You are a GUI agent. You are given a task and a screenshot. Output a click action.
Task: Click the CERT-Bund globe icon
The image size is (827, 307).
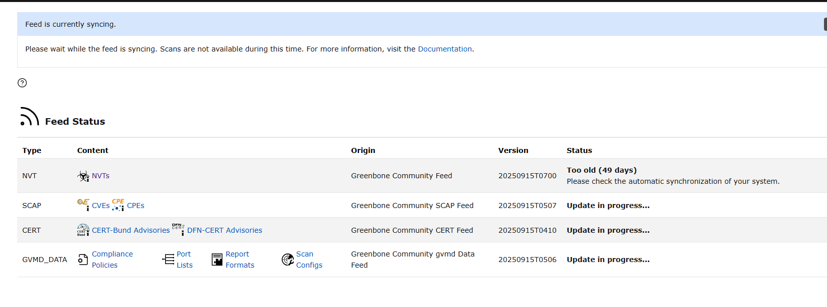(x=83, y=230)
